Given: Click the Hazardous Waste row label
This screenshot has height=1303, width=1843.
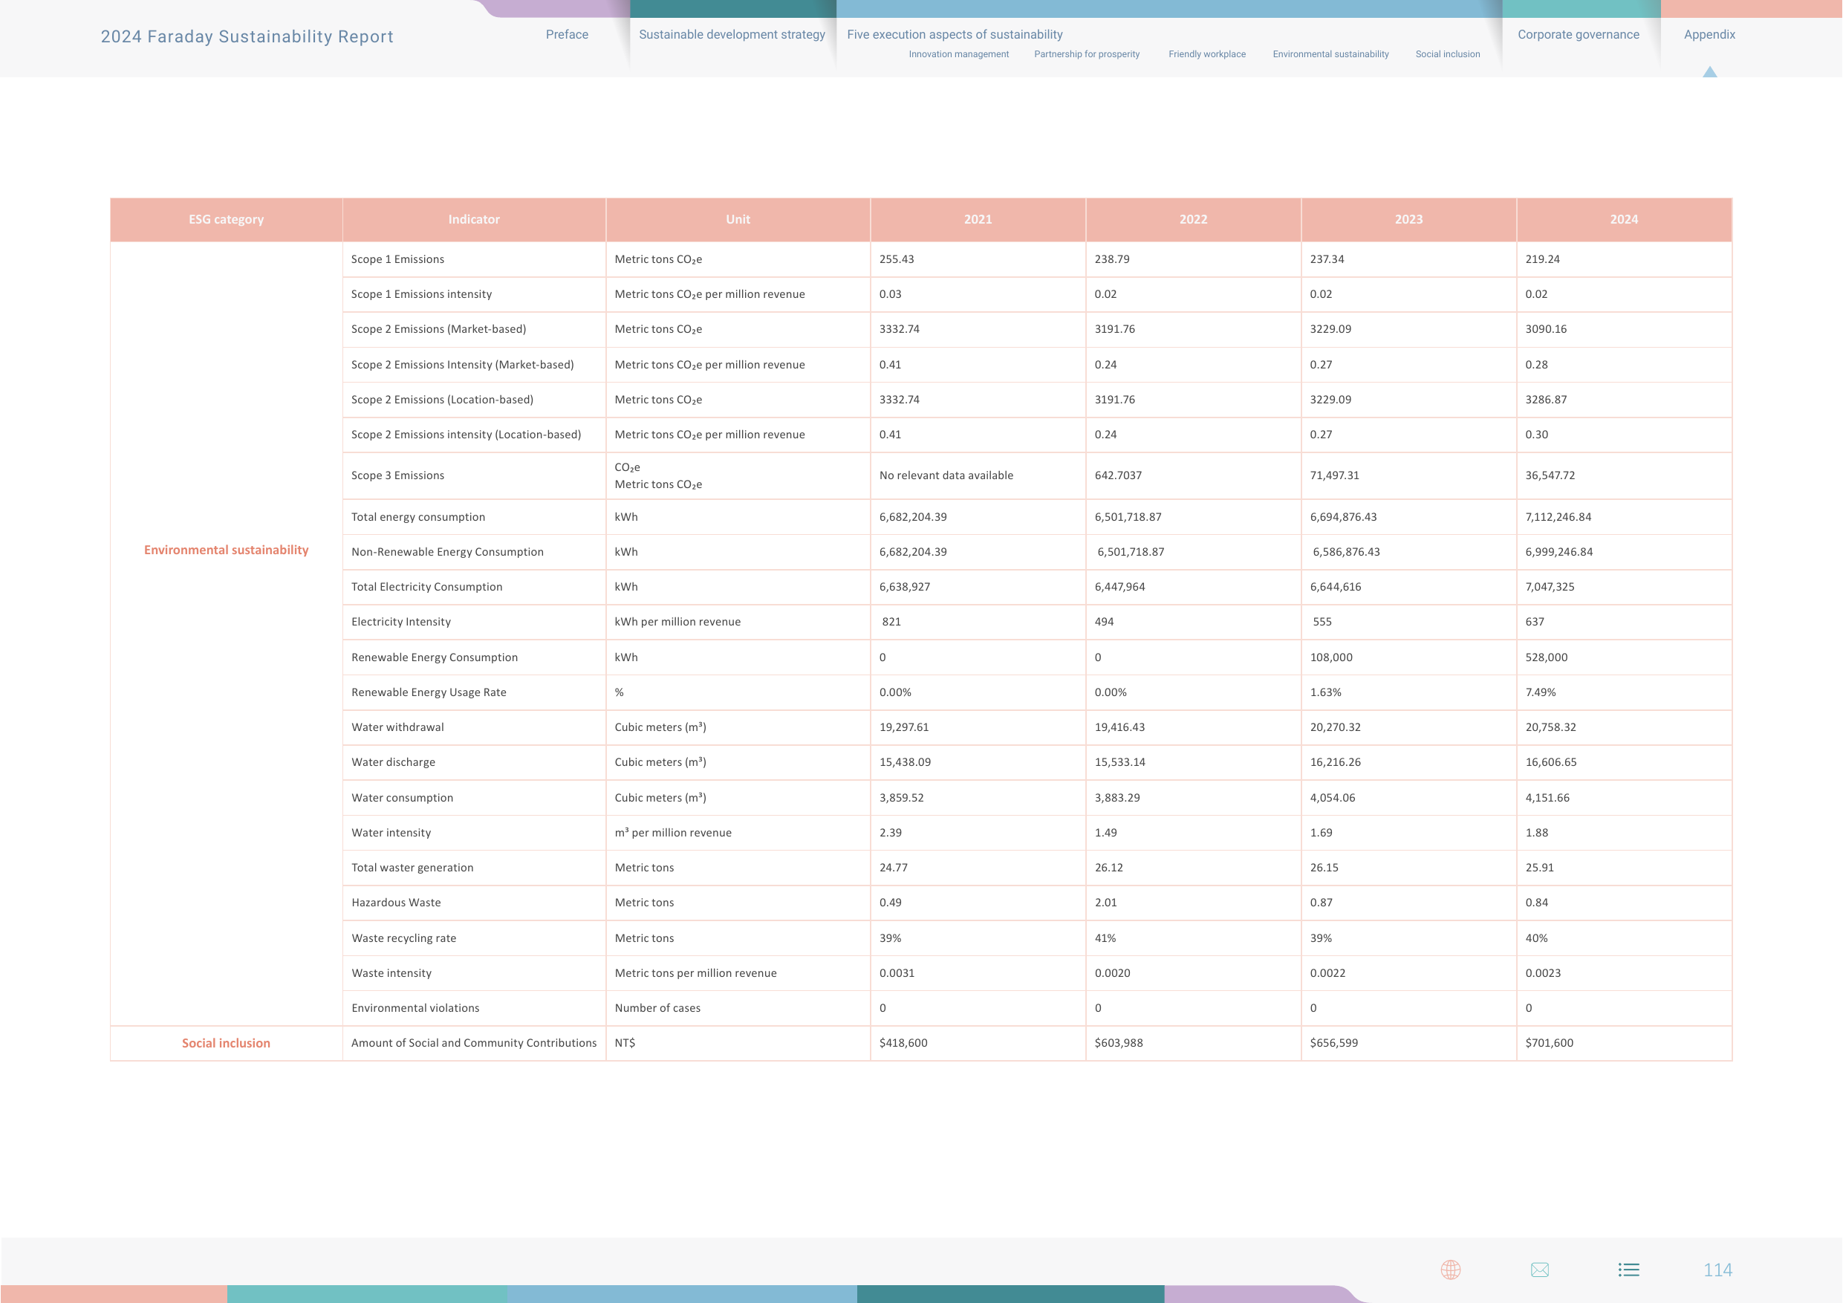Looking at the screenshot, I should tap(396, 903).
